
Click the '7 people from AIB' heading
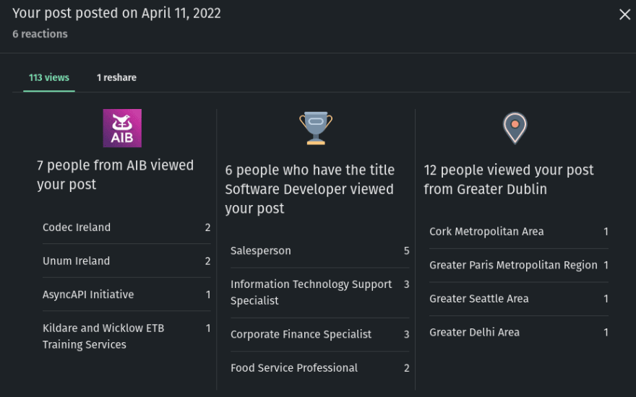pyautogui.click(x=115, y=175)
